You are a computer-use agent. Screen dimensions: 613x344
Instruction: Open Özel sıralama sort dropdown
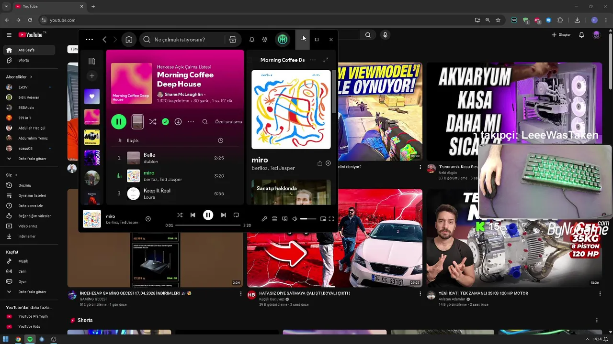click(x=228, y=122)
